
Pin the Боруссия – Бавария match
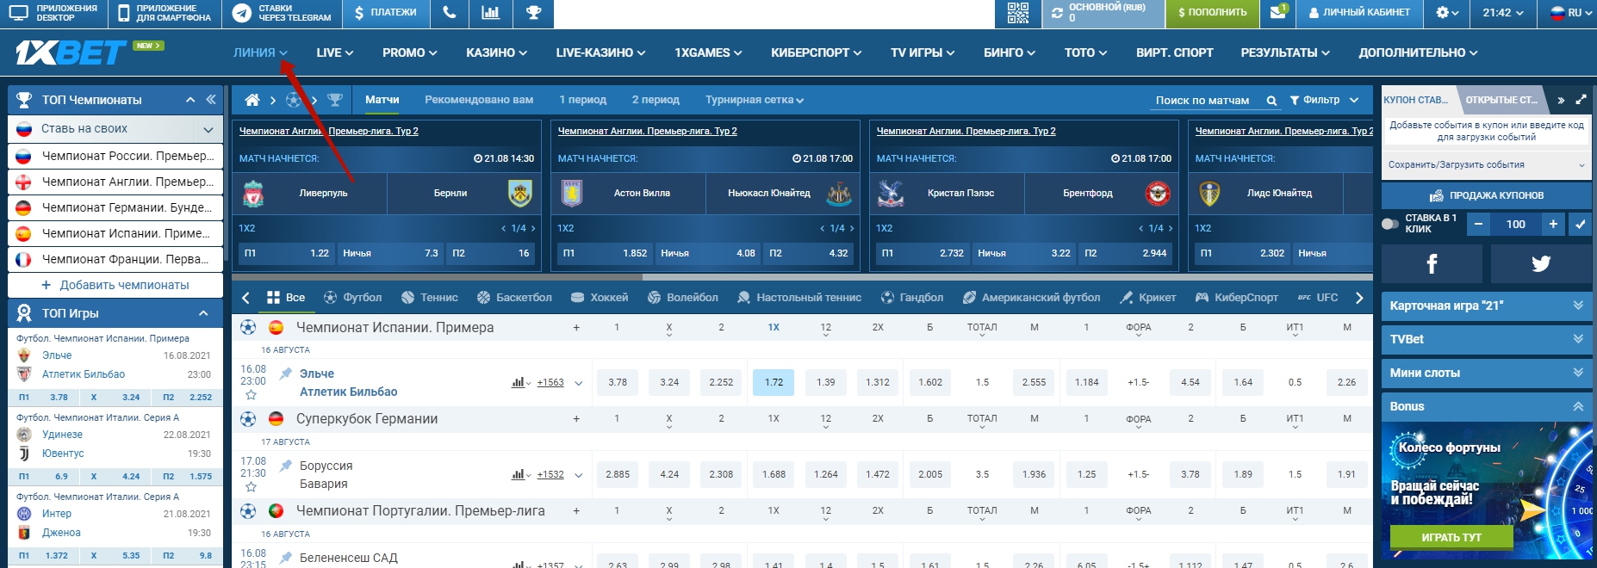pyautogui.click(x=286, y=466)
